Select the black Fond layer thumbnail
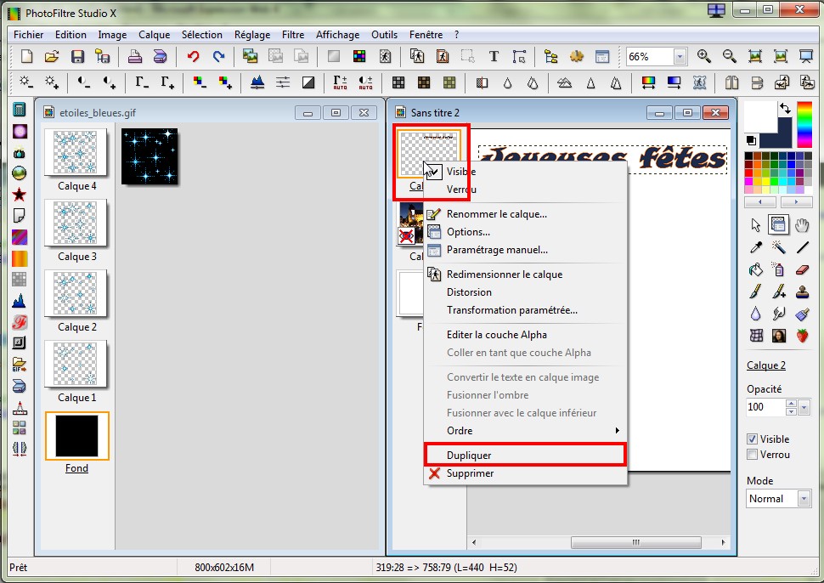The height and width of the screenshot is (583, 824). (x=76, y=436)
